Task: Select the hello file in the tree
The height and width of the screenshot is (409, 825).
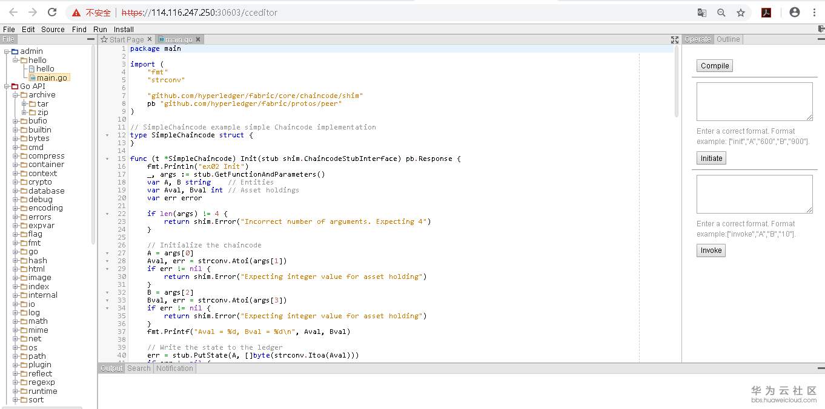Action: tap(45, 69)
